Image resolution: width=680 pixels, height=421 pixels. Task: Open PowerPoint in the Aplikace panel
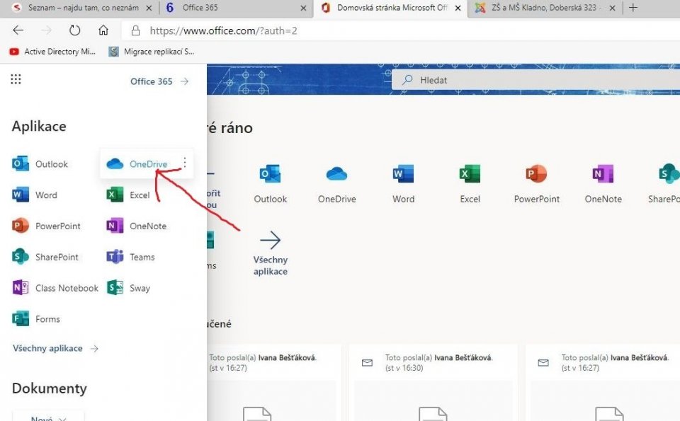(x=46, y=226)
